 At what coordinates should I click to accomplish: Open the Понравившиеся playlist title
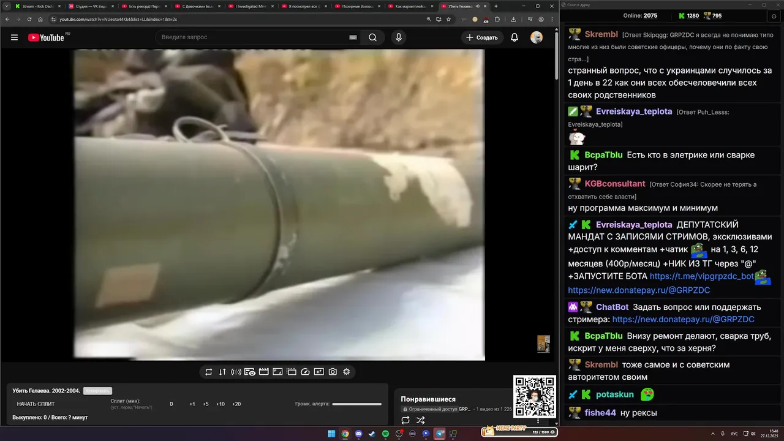coord(428,399)
